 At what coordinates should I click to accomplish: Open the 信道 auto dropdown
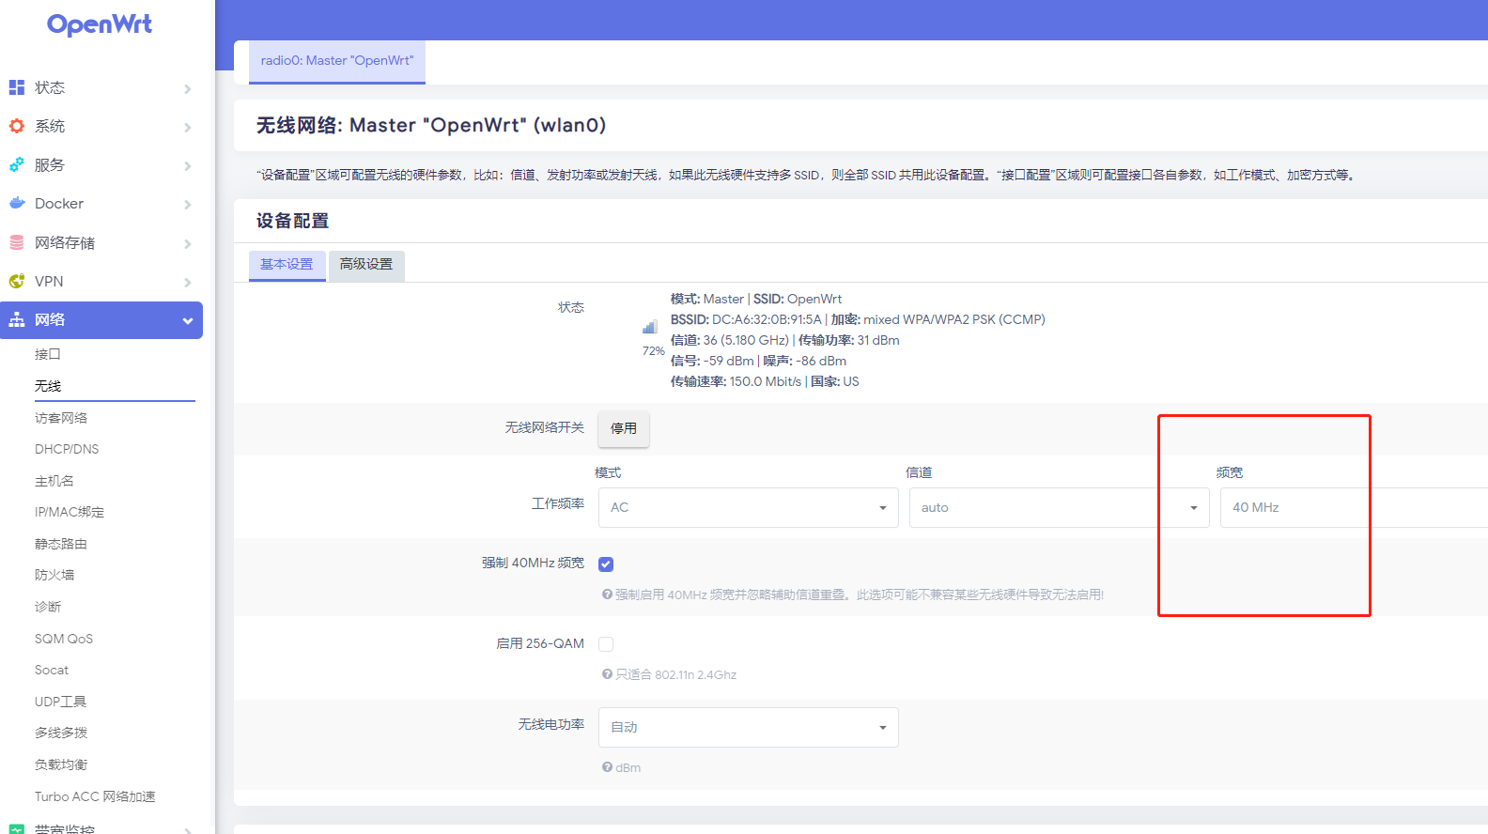pyautogui.click(x=1058, y=507)
